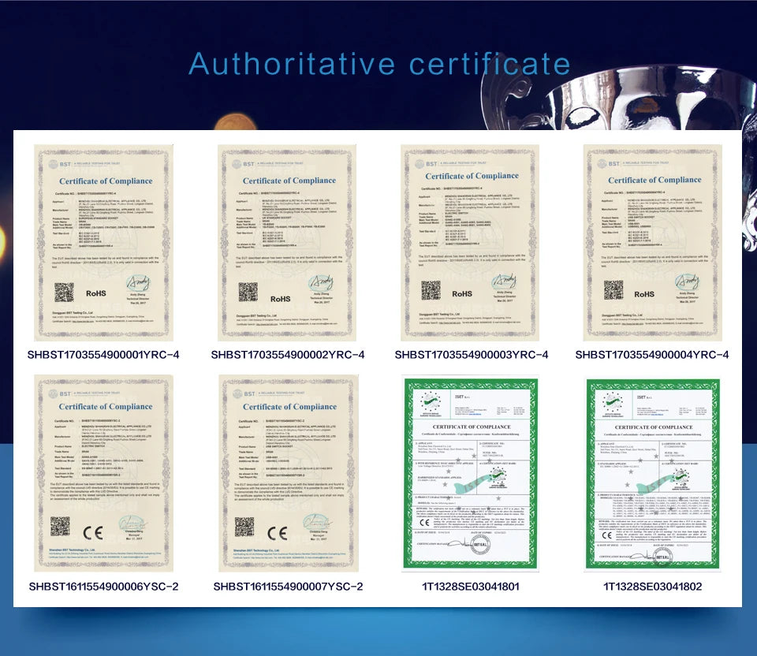Click the 1T1328SE03041801 caption text
The width and height of the screenshot is (757, 656).
coord(471,587)
